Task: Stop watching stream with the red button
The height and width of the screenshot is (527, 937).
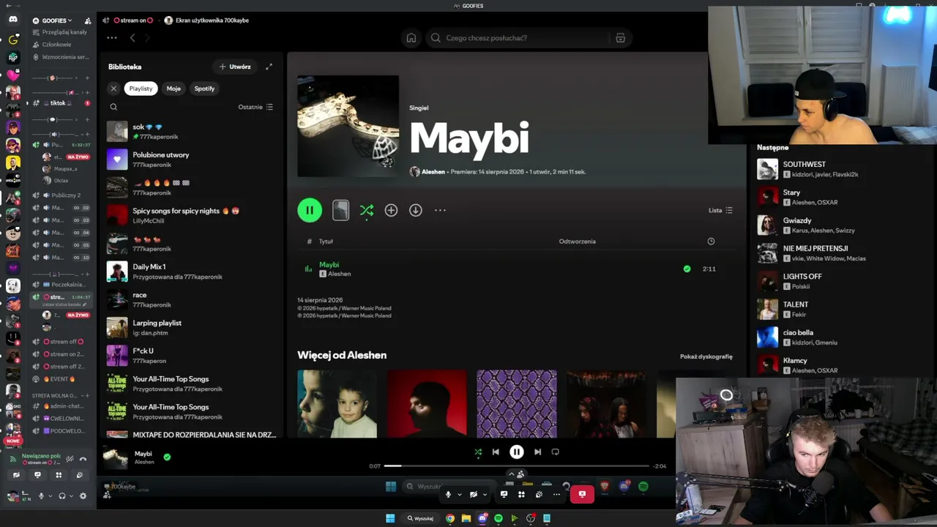Action: [582, 494]
